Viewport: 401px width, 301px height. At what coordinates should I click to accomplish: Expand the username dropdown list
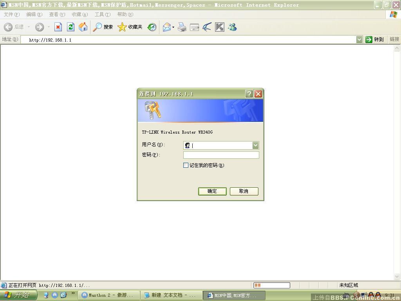click(255, 145)
